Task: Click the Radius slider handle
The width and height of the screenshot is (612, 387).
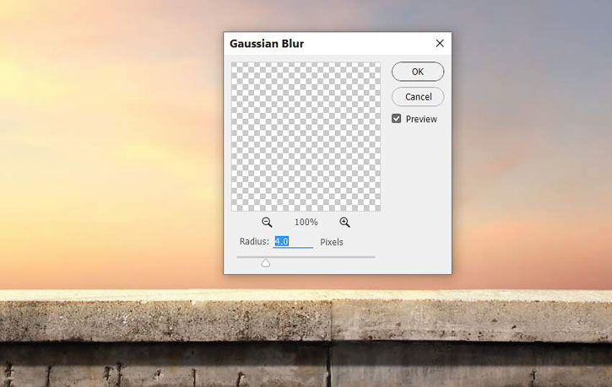Action: [265, 263]
